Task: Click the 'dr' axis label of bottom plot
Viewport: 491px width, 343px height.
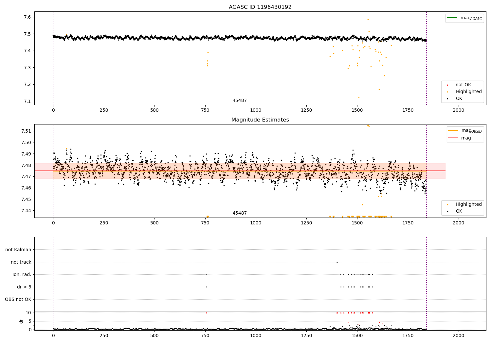Action: coord(21,321)
